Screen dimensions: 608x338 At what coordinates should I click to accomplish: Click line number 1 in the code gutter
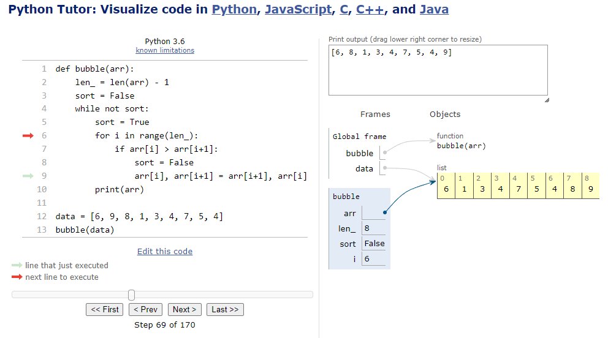click(x=44, y=69)
